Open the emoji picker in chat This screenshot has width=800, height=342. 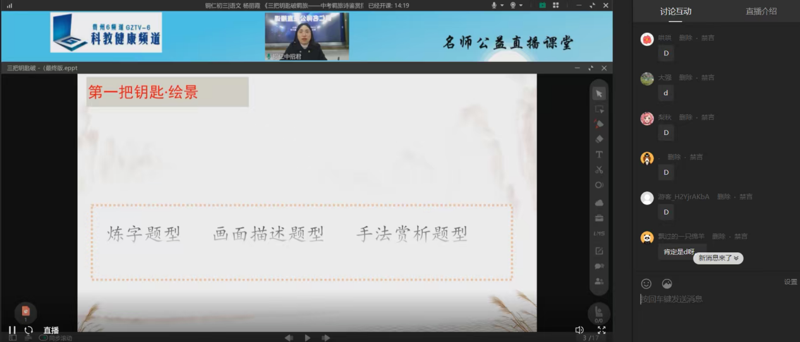646,284
